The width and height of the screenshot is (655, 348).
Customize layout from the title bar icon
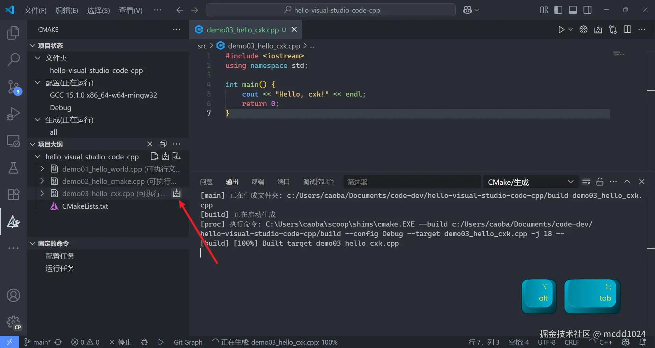pyautogui.click(x=544, y=10)
